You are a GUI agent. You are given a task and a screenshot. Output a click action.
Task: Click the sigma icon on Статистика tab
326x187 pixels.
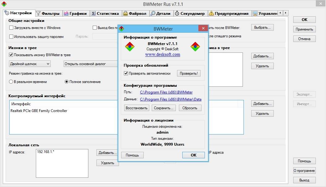(x=93, y=14)
